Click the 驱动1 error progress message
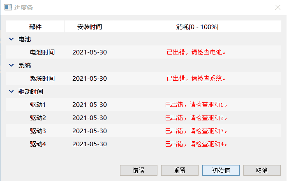 click(x=197, y=105)
